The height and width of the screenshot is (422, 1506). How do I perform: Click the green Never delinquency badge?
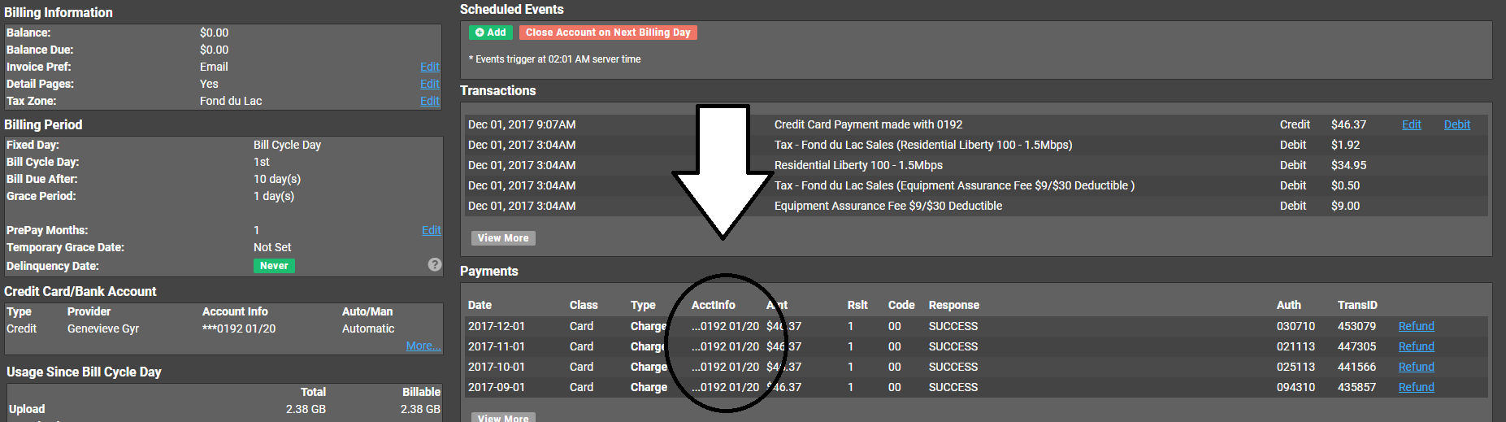pos(274,266)
